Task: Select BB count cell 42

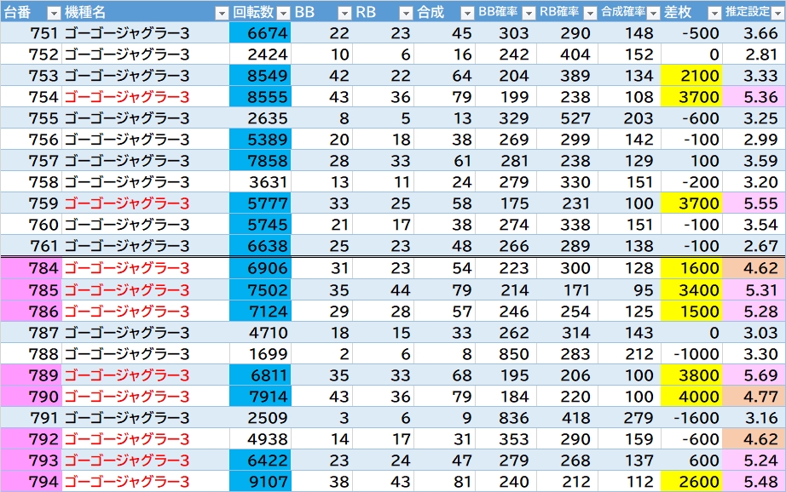Action: 322,76
